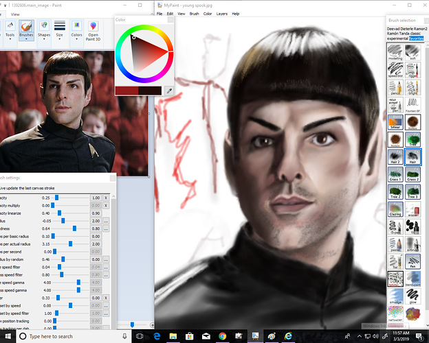Open the Brush menu in MyPaint

pyautogui.click(x=195, y=14)
